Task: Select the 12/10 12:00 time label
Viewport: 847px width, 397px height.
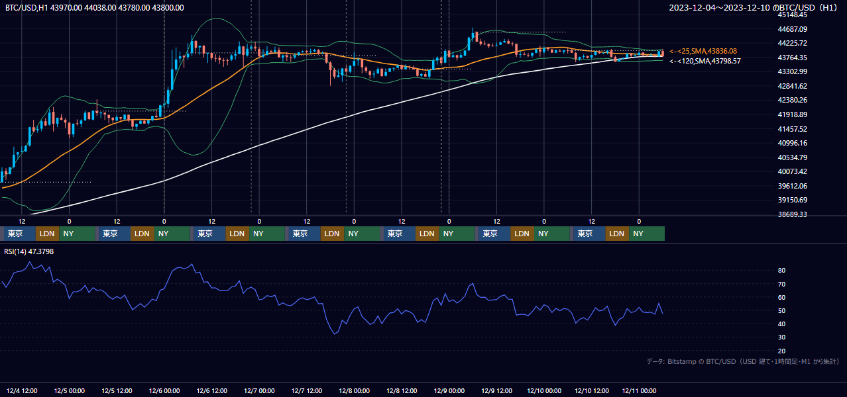Action: (x=592, y=391)
